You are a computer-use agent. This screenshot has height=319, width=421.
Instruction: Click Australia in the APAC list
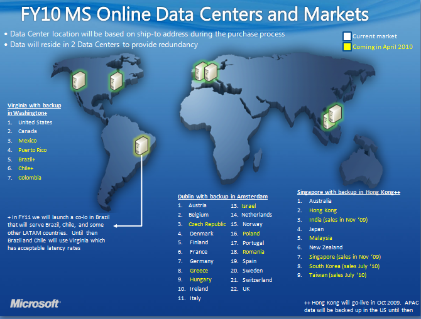pos(320,201)
